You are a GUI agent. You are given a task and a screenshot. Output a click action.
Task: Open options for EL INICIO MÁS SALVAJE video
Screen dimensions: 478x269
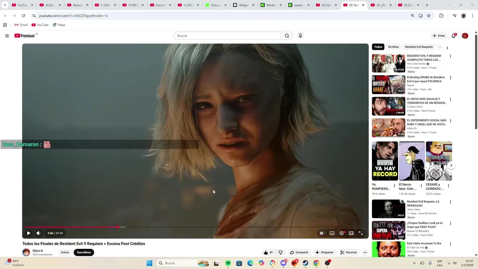pyautogui.click(x=450, y=99)
